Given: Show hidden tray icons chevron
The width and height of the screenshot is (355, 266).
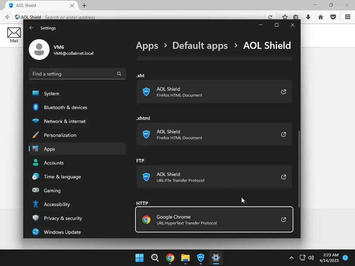Looking at the screenshot, I should tap(291, 258).
